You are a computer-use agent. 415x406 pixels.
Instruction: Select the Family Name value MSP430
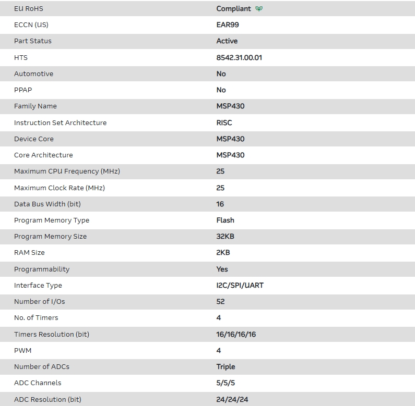click(x=230, y=106)
